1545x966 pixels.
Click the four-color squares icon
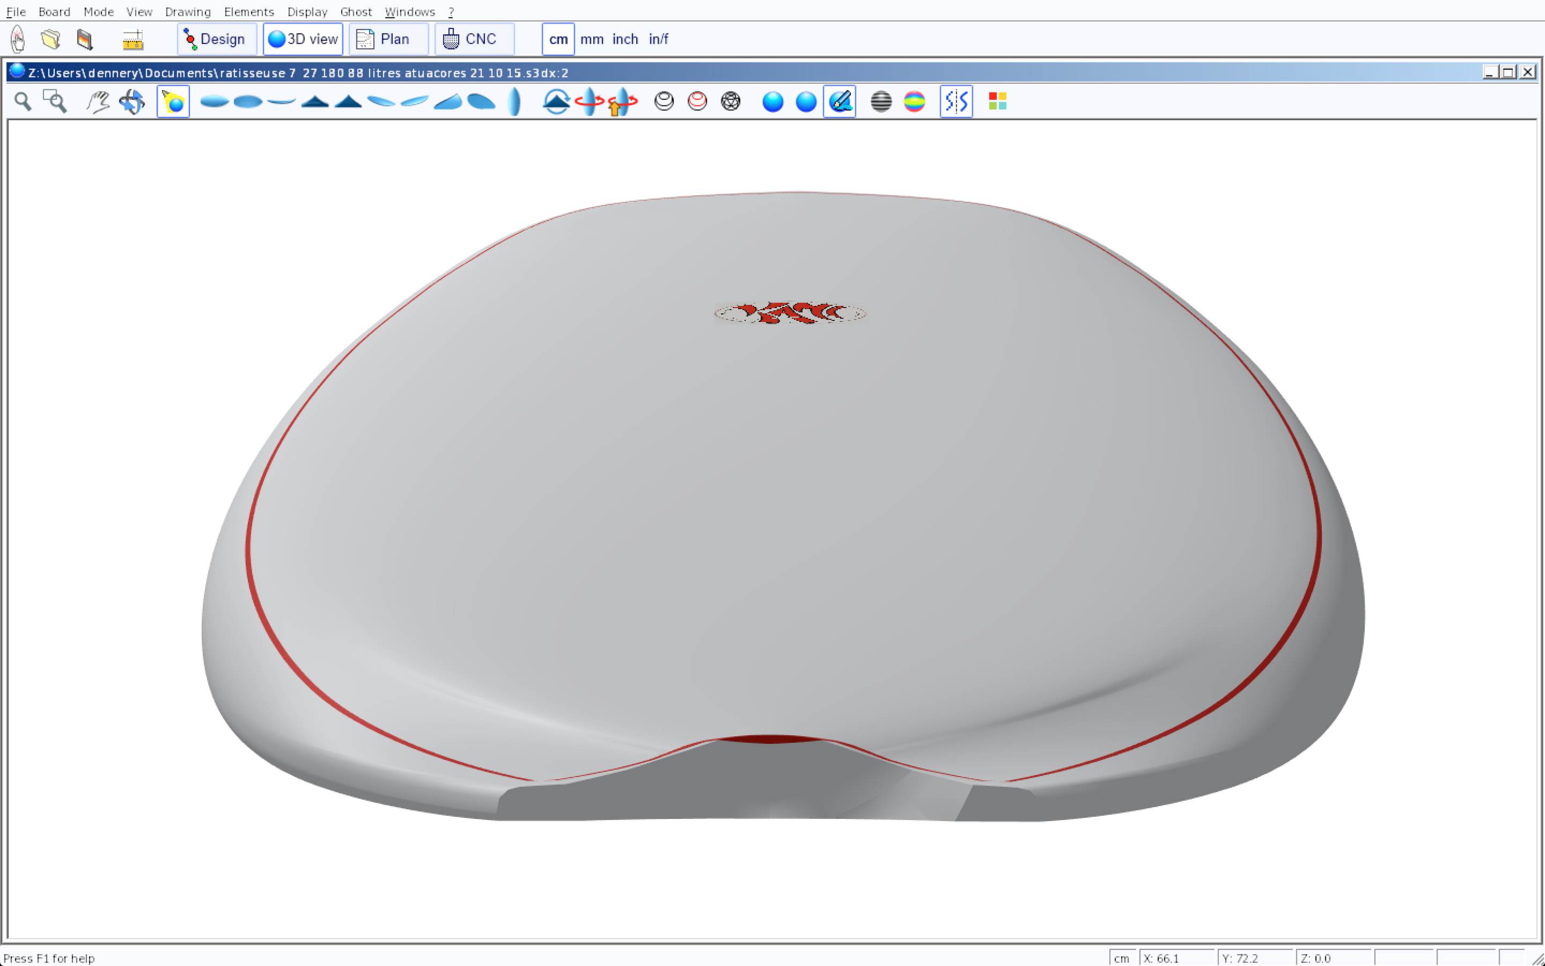point(997,101)
